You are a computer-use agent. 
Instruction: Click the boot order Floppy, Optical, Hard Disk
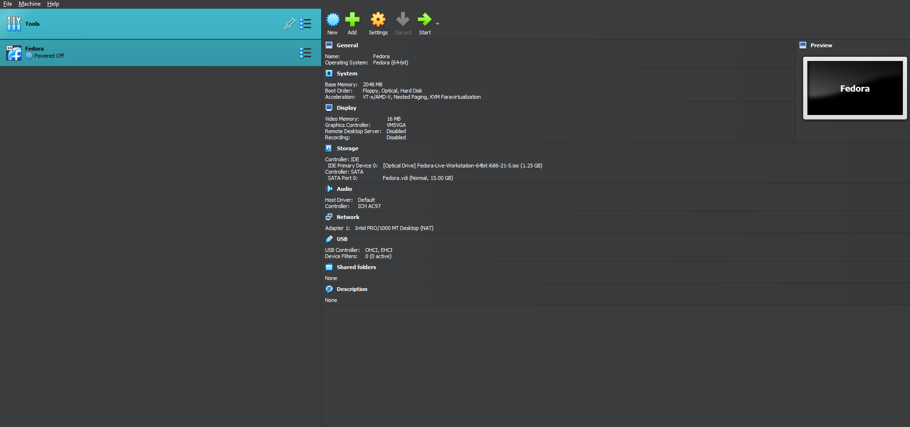click(x=392, y=91)
